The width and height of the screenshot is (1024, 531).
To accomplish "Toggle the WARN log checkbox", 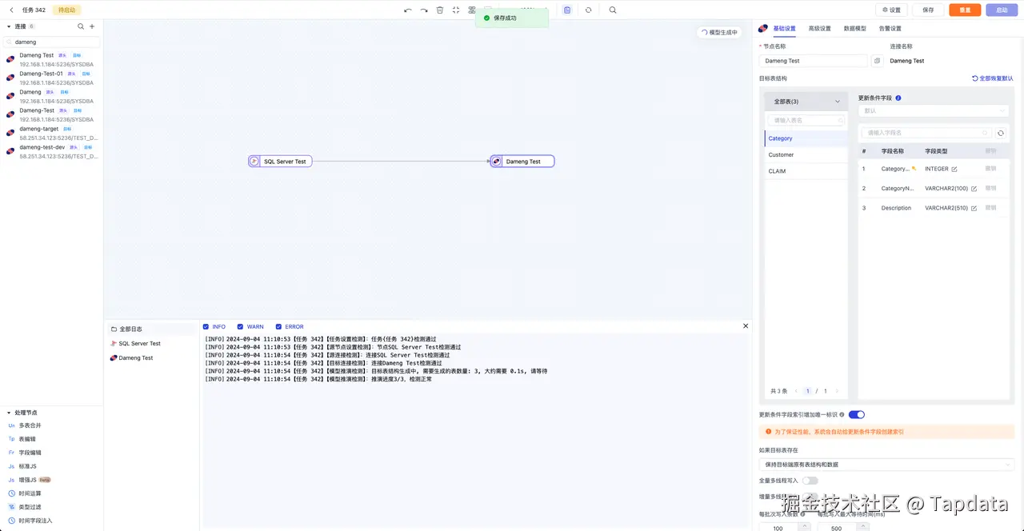I will point(240,326).
